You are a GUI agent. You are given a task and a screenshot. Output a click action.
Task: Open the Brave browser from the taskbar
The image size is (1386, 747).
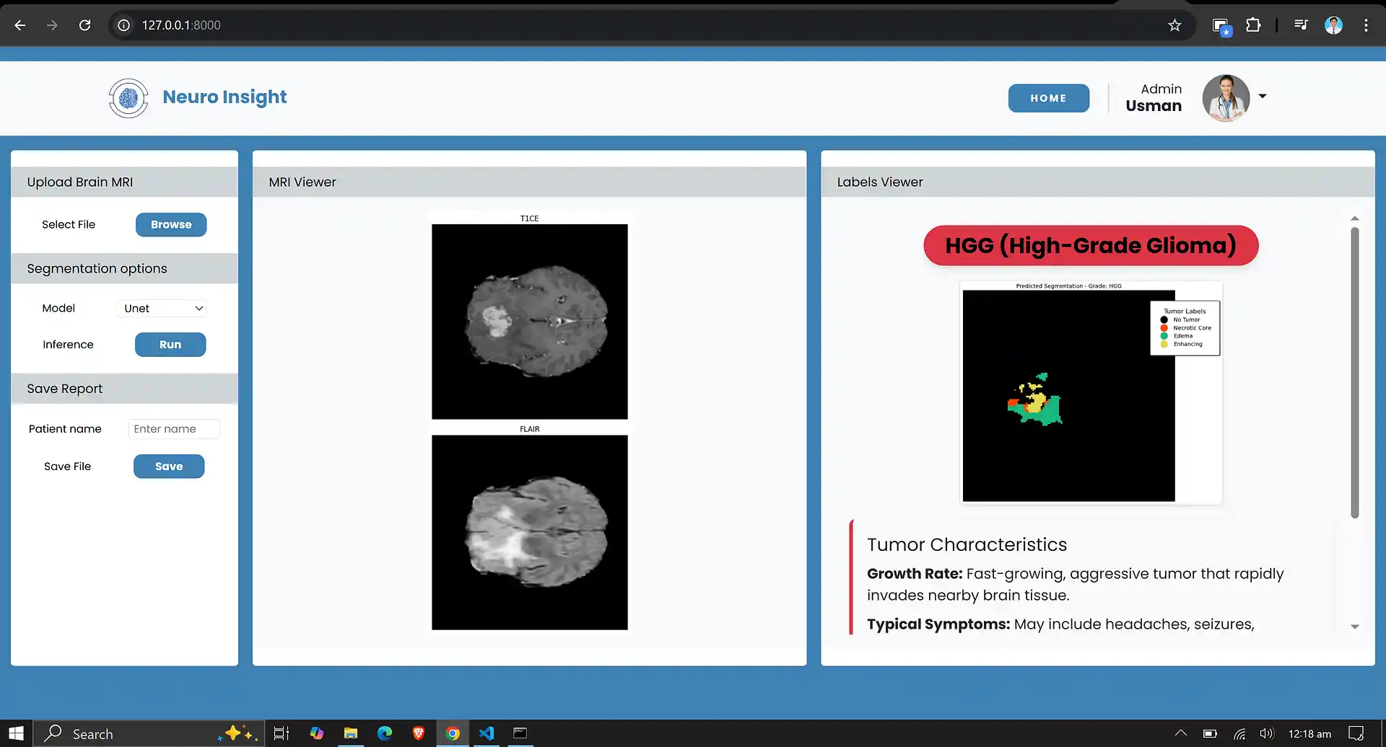coord(419,733)
